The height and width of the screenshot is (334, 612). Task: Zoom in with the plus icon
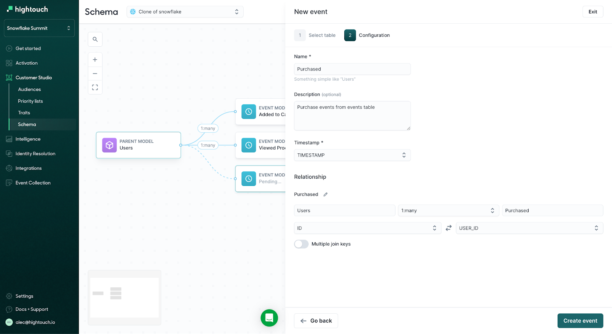[x=95, y=60]
